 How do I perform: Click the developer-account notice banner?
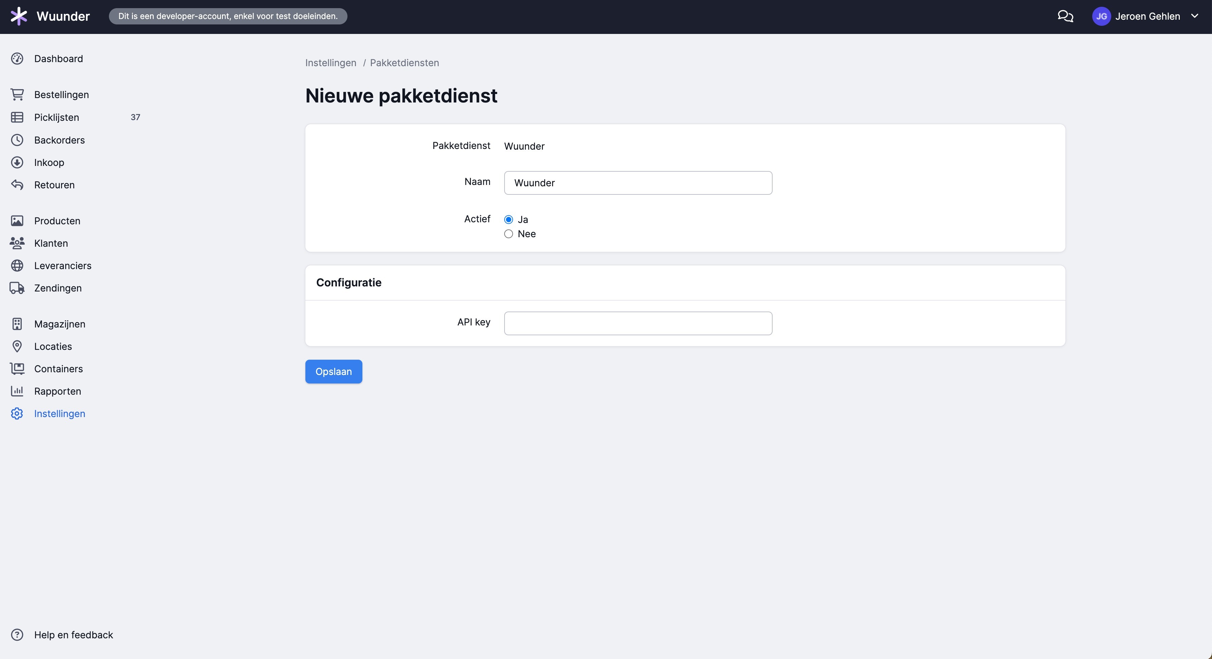tap(228, 17)
